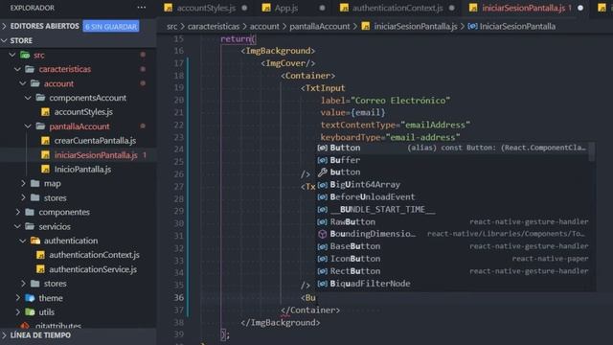Collapse the servicios folder chevron
The height and width of the screenshot is (345, 613).
point(17,226)
